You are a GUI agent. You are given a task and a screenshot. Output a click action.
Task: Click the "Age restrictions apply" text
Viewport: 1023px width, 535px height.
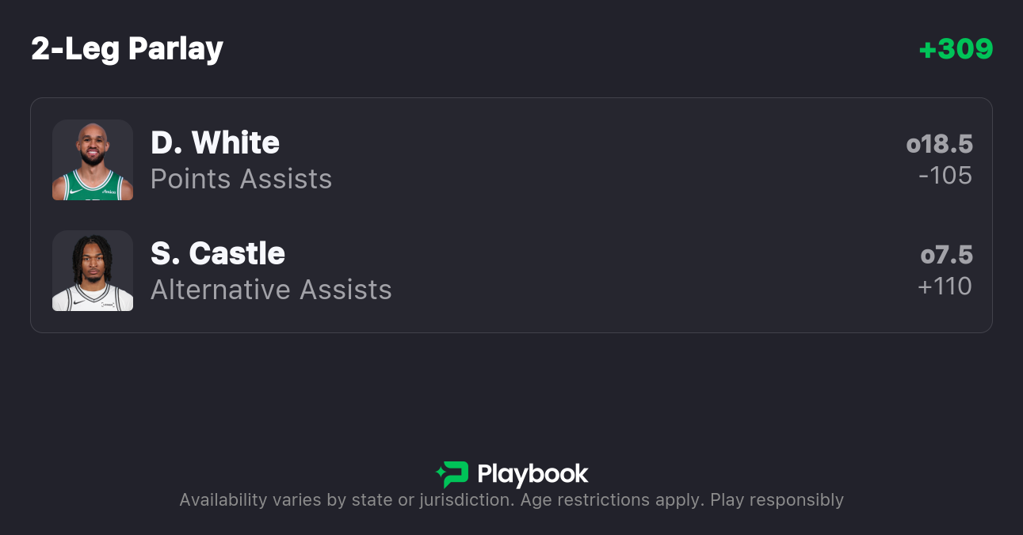click(x=625, y=500)
